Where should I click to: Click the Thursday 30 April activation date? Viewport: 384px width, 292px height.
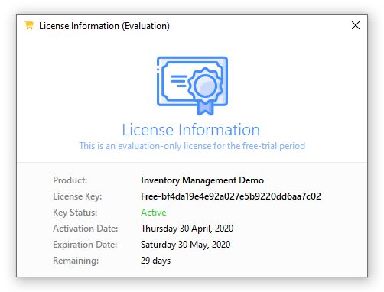coord(187,229)
